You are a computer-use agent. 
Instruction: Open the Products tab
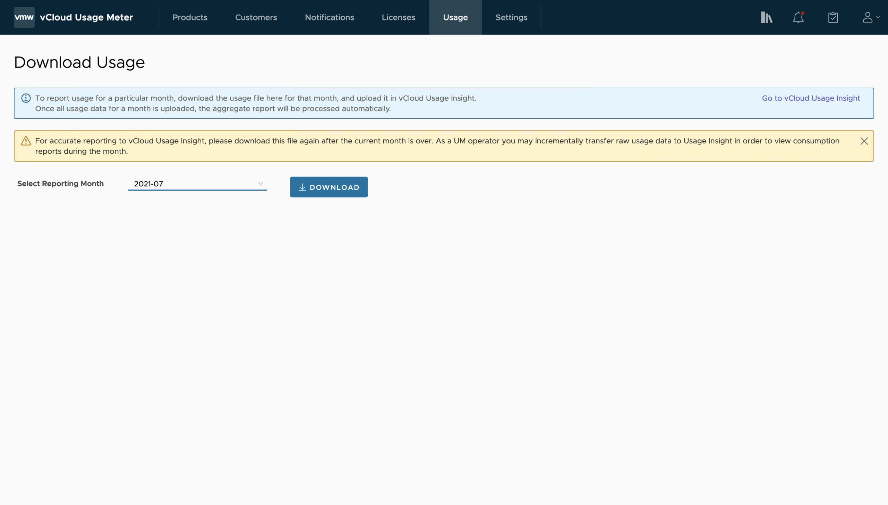(190, 17)
